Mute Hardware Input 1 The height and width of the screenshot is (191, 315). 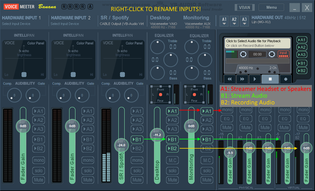[38, 180]
